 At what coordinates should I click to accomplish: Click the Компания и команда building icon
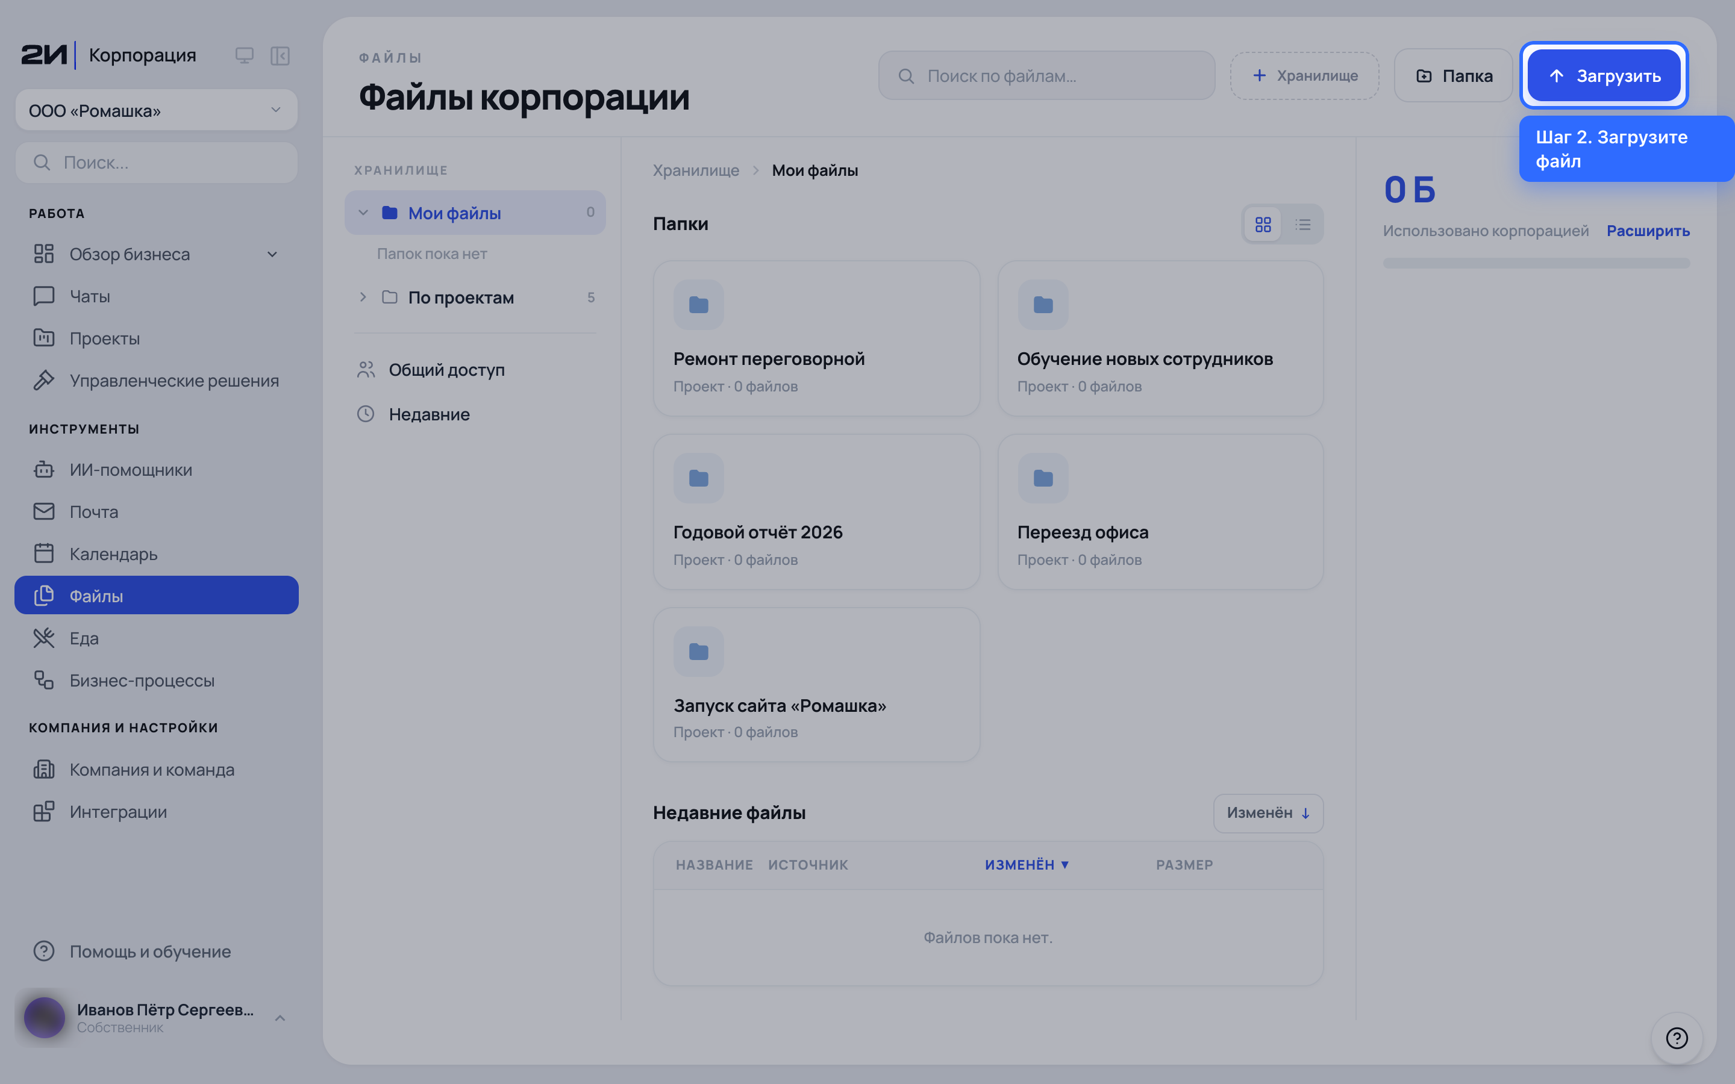coord(44,769)
